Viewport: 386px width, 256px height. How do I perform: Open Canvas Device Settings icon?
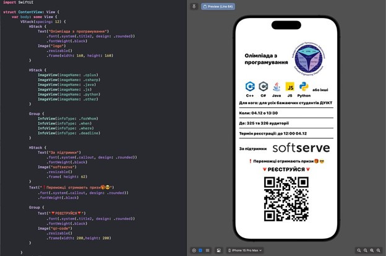click(218, 250)
